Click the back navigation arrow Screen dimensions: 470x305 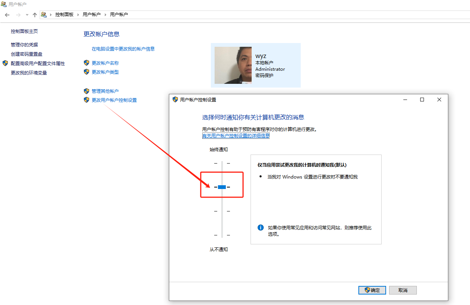click(7, 15)
